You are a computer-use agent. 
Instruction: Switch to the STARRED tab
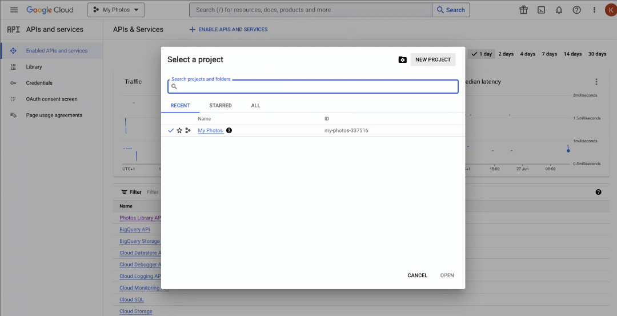(221, 106)
